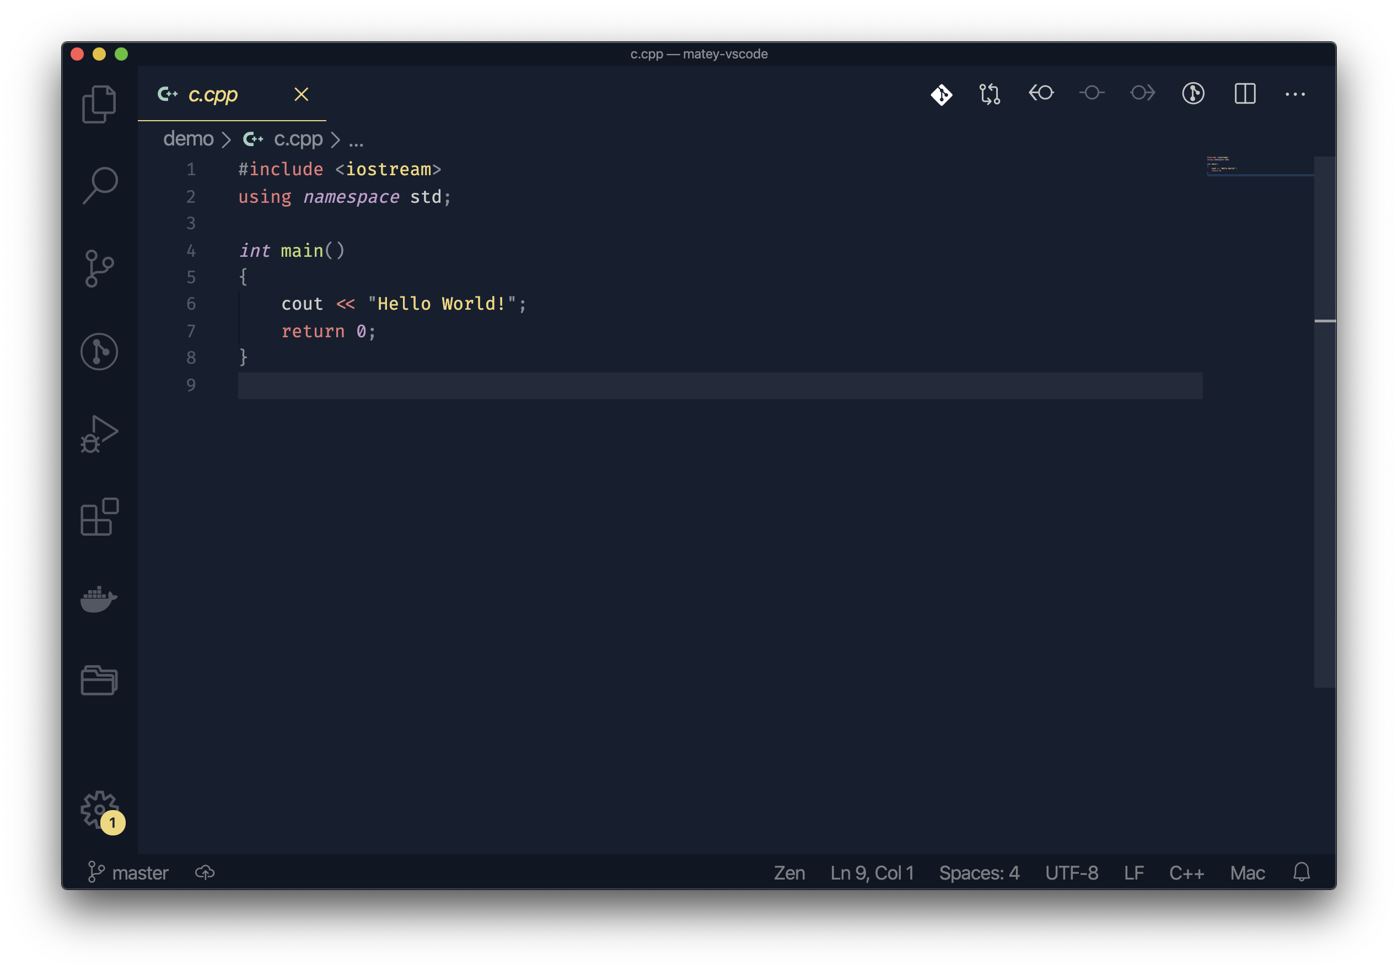
Task: Open the Source Control view
Action: tap(99, 268)
